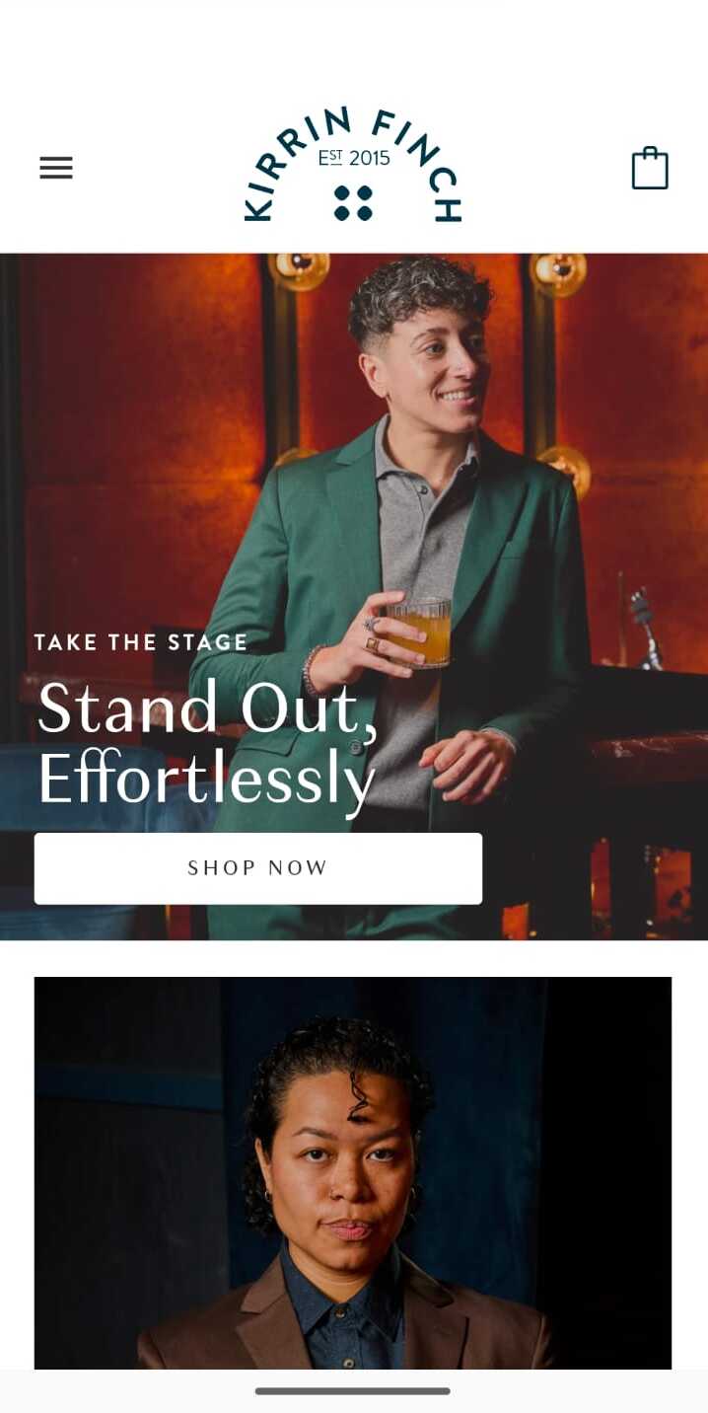708x1413 pixels.
Task: Tap the home indicator bar at bottom
Action: 353,1391
